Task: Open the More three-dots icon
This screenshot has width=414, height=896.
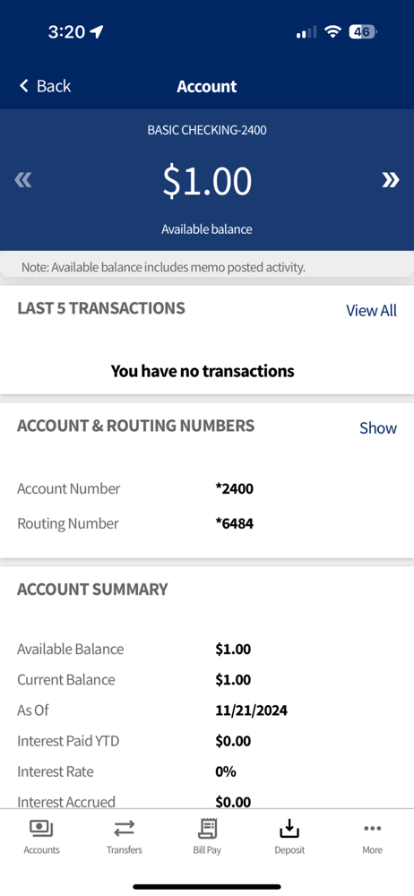Action: click(372, 828)
